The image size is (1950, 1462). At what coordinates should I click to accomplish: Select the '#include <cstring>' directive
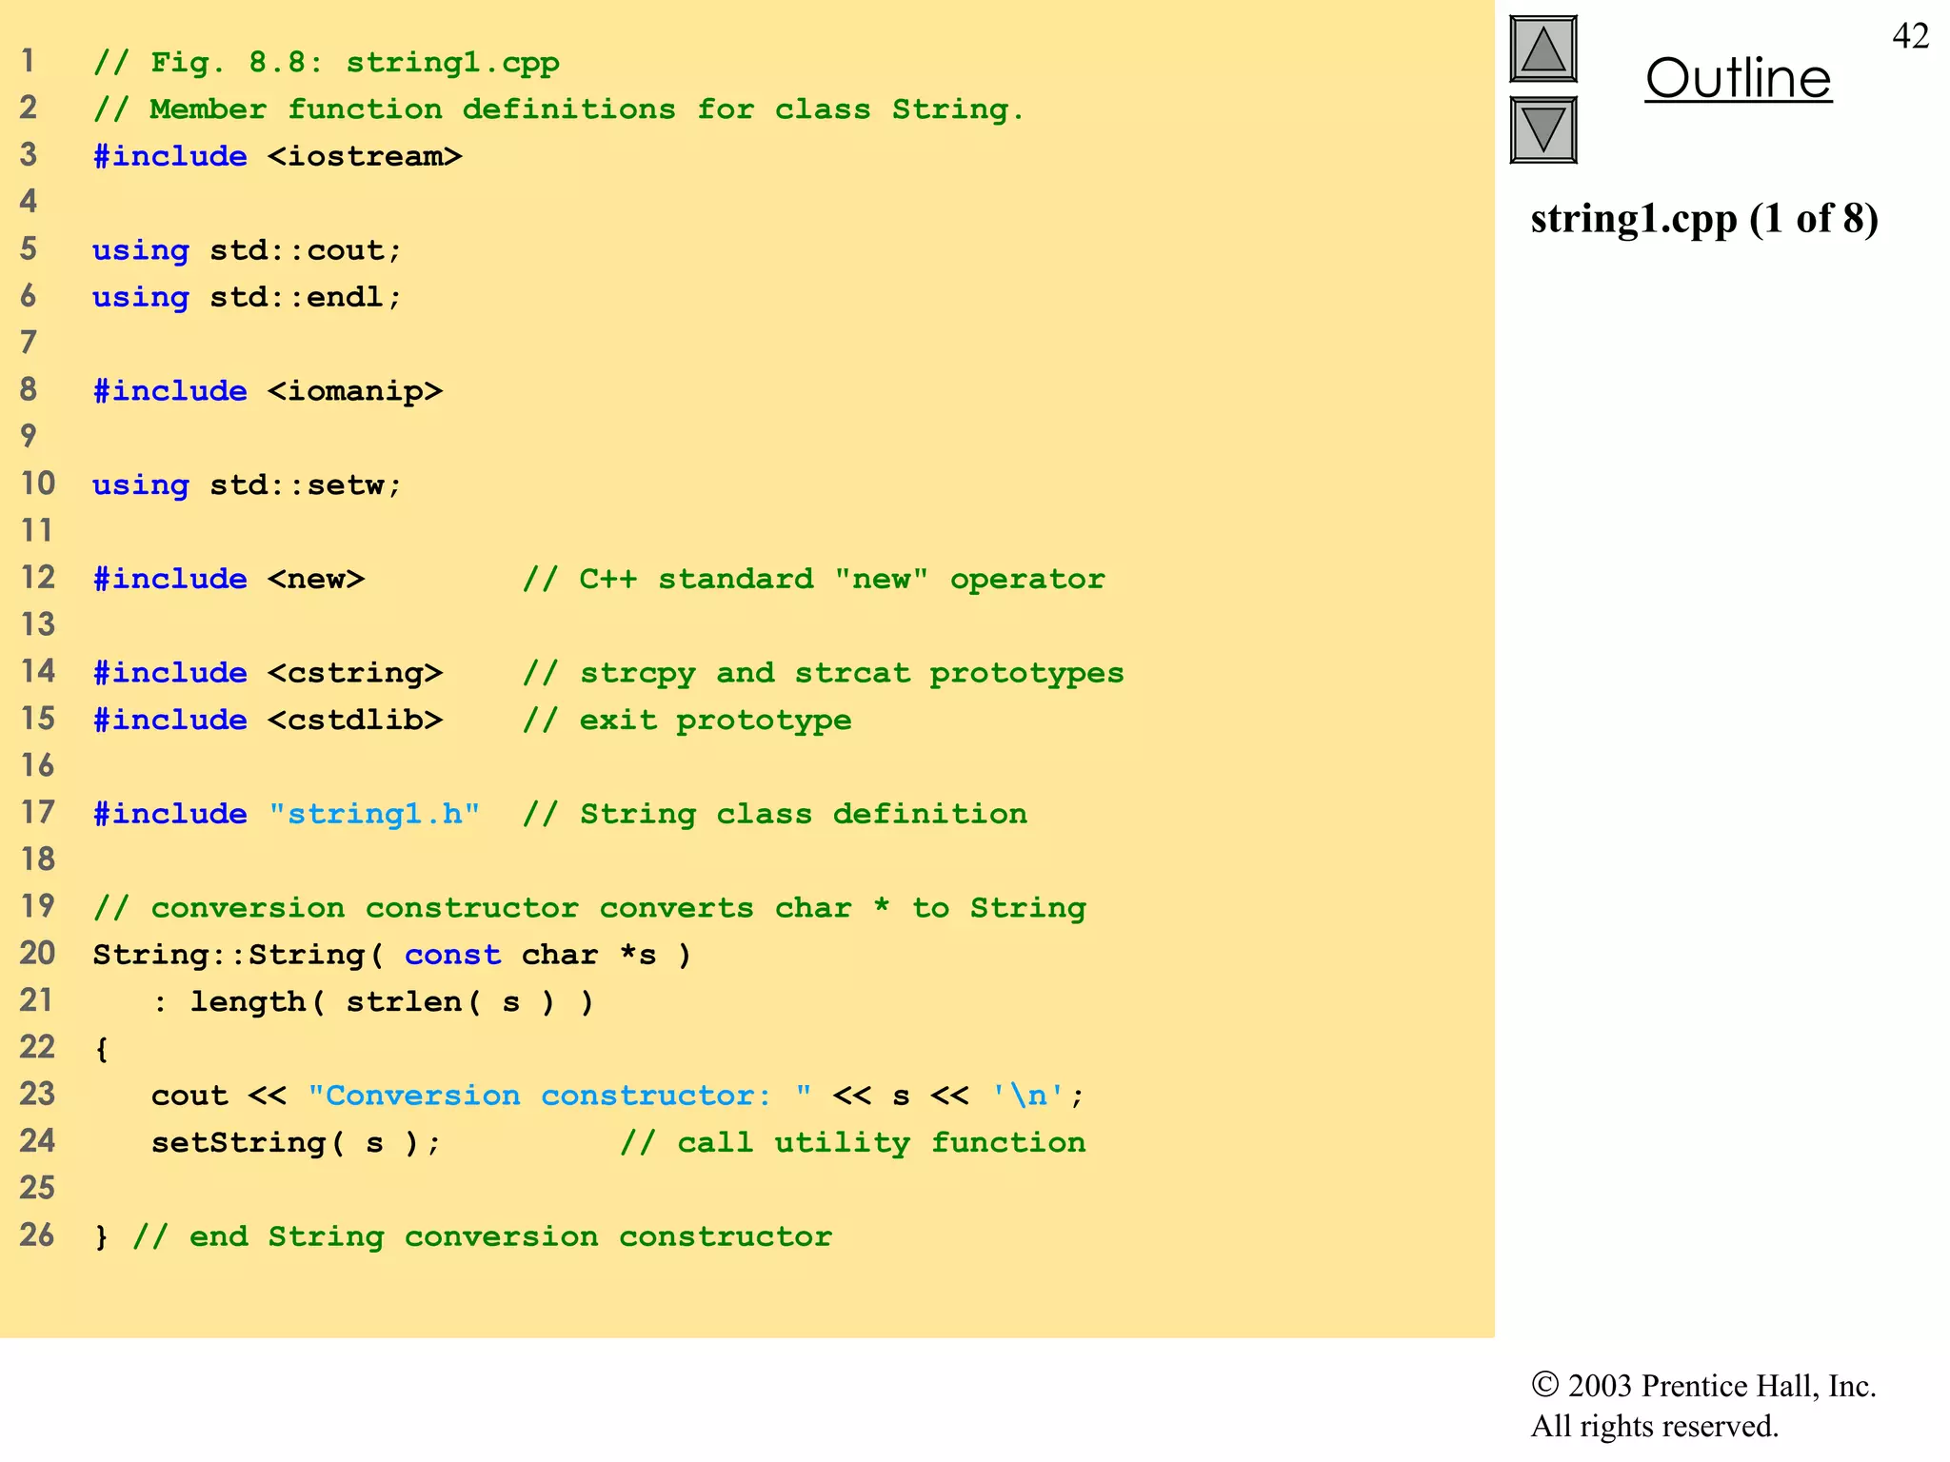(x=269, y=673)
